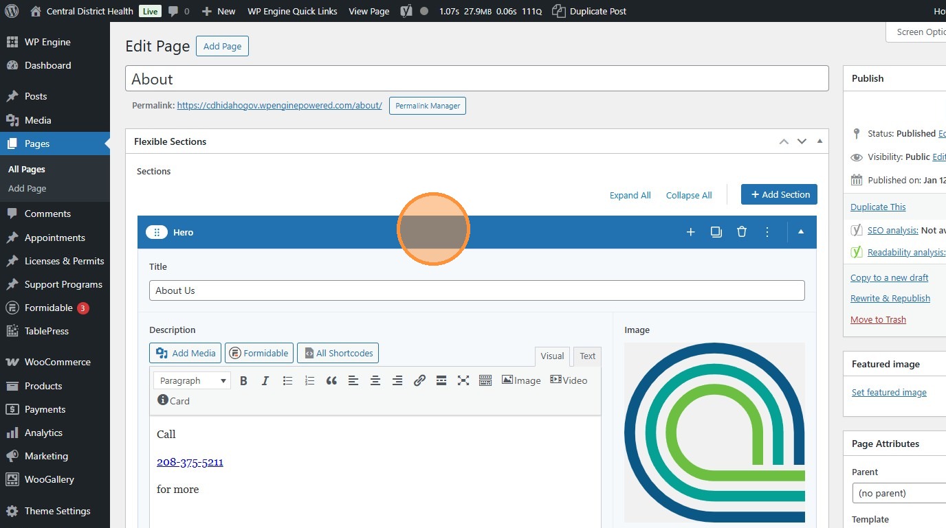Open the Paragraph format dropdown
Screen dimensions: 946x528
[192, 380]
